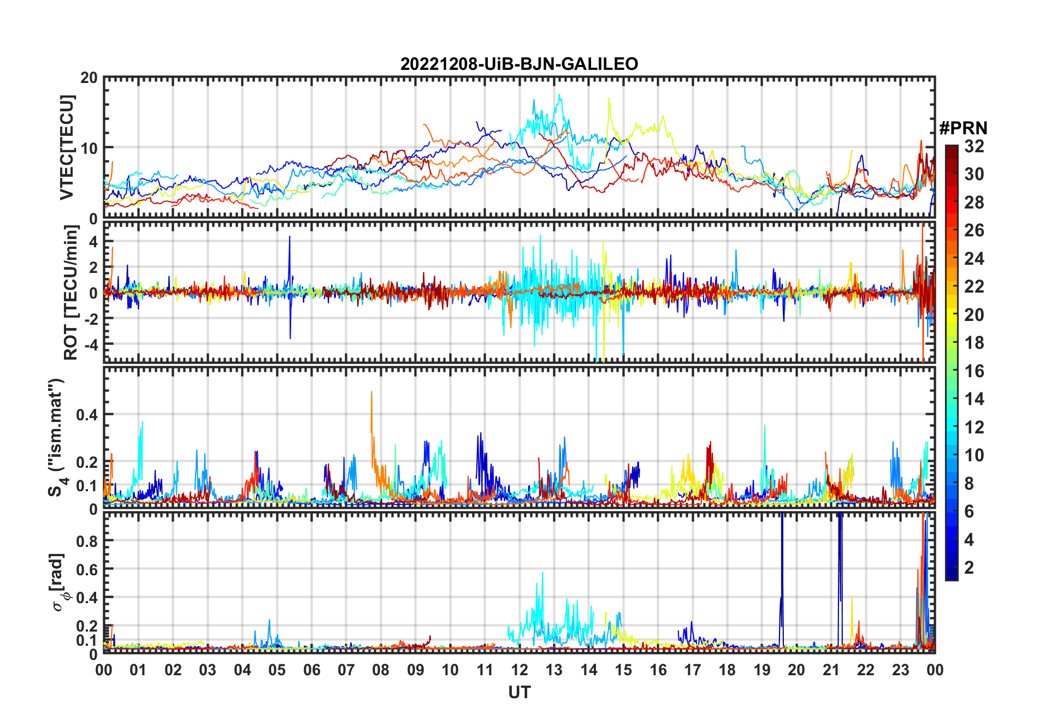1039x726 pixels.
Task: Click the plot title 20221208-UiB-BJN-GALILEO
Action: (519, 64)
